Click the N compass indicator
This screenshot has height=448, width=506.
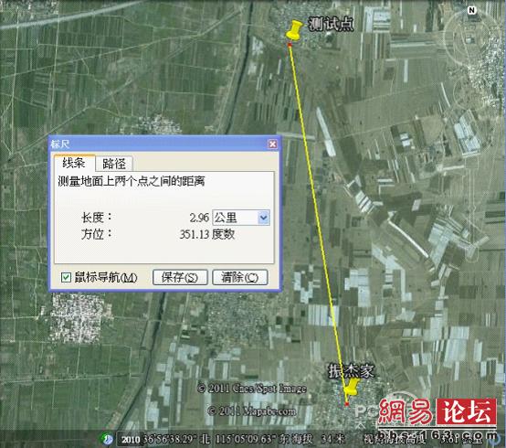[472, 10]
